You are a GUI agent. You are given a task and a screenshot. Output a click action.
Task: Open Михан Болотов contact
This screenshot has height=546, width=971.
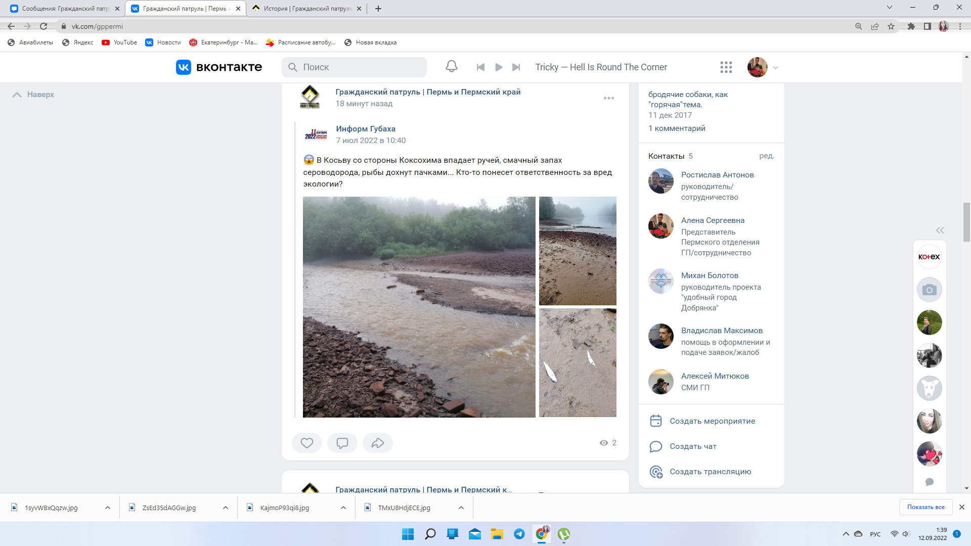click(710, 276)
